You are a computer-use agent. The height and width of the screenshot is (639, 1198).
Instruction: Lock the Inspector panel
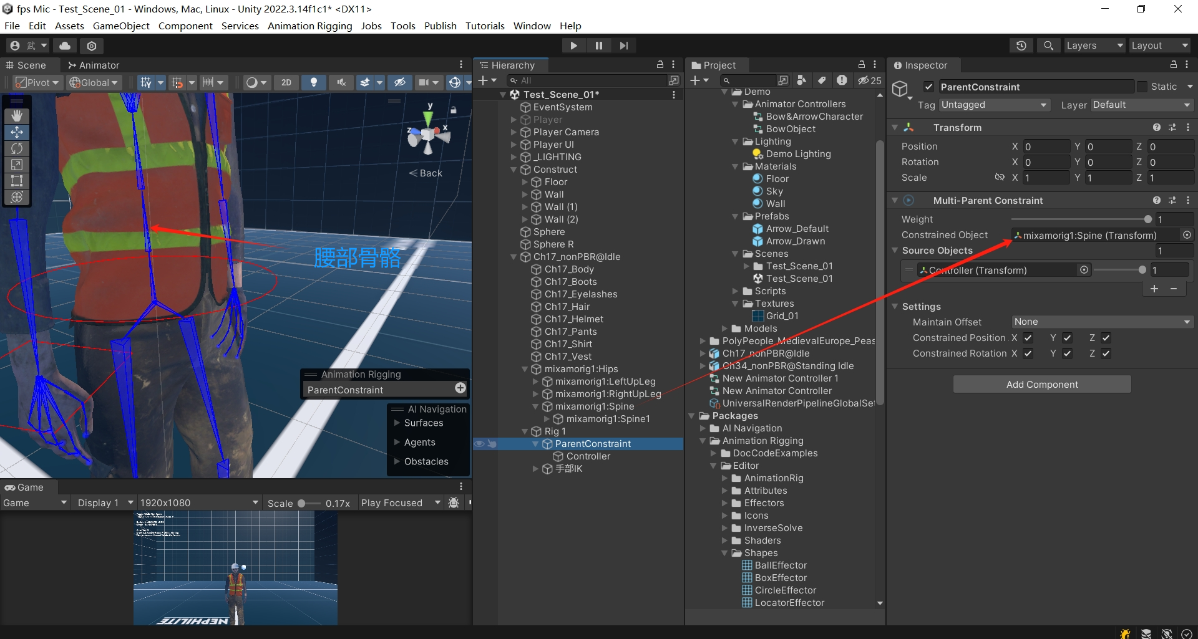click(x=1173, y=65)
